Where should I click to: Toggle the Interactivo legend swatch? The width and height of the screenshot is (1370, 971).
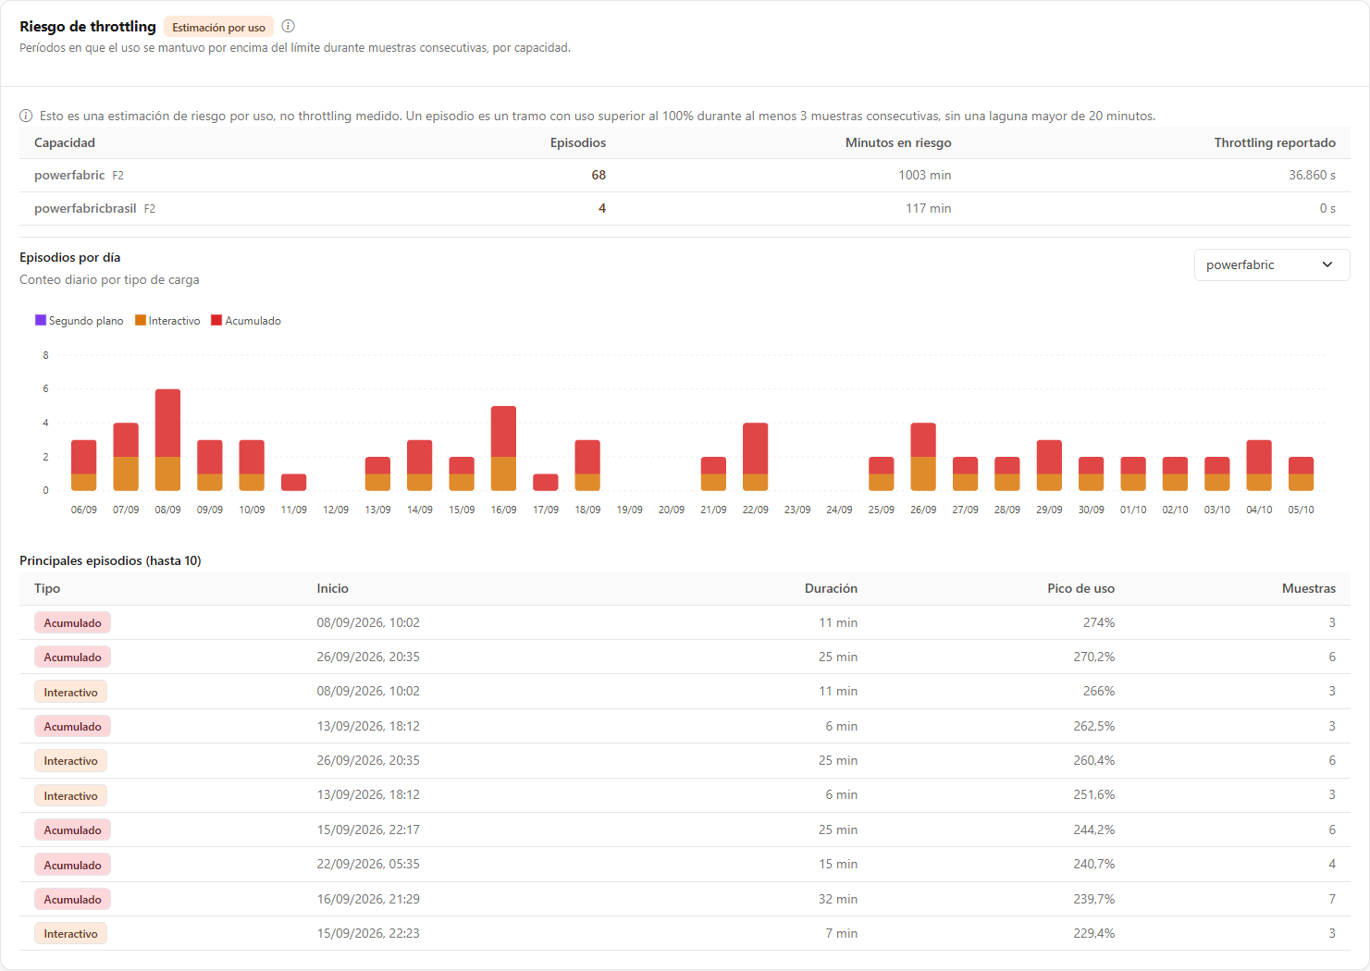pyautogui.click(x=140, y=320)
